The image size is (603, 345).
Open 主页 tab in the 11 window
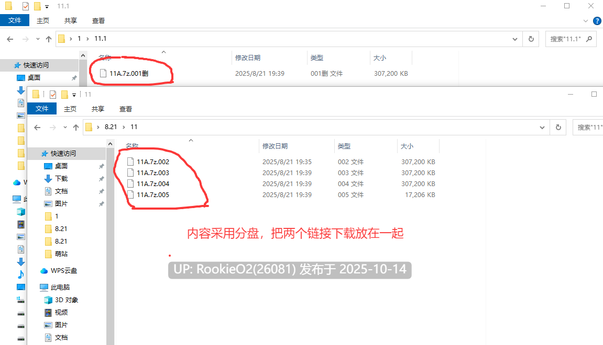70,109
